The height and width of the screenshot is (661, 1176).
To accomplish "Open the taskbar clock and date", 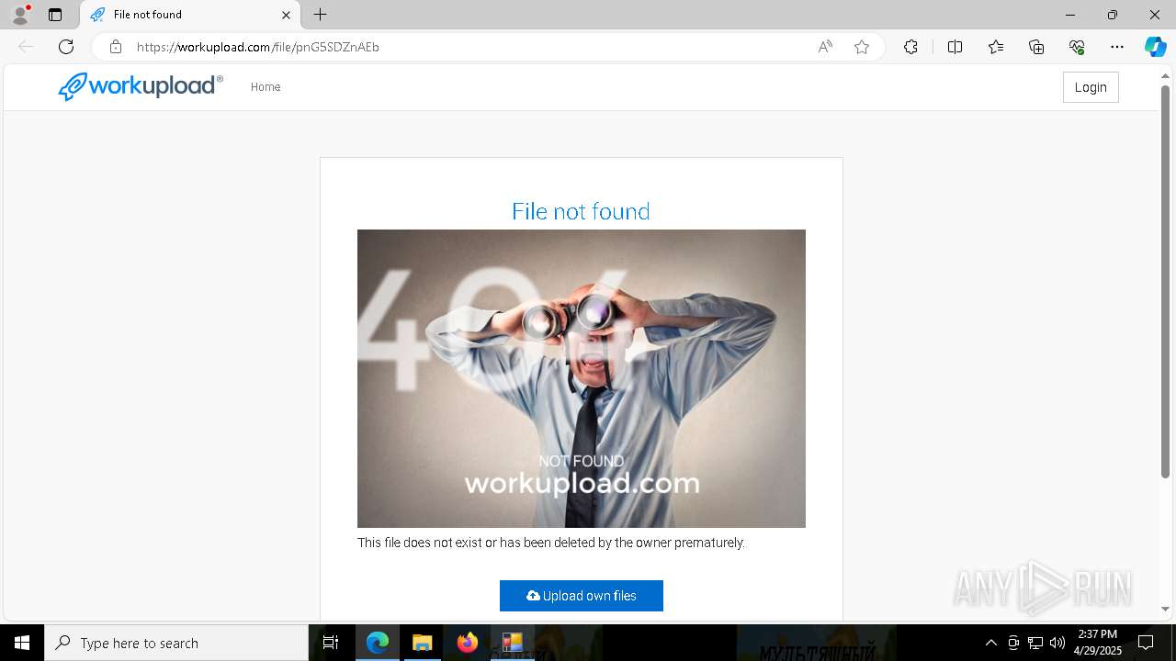I will (1098, 643).
